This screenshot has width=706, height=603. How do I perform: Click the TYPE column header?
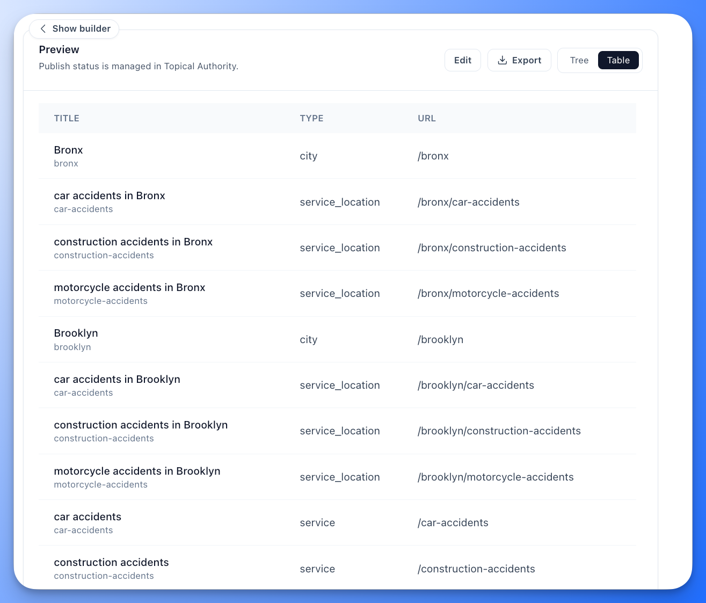pyautogui.click(x=312, y=118)
